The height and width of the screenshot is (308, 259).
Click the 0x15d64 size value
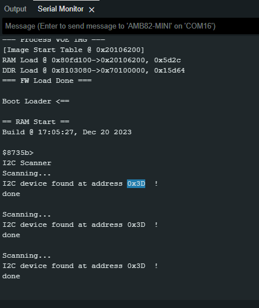169,70
